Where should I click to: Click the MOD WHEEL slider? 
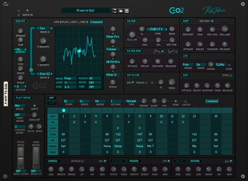[36, 158]
